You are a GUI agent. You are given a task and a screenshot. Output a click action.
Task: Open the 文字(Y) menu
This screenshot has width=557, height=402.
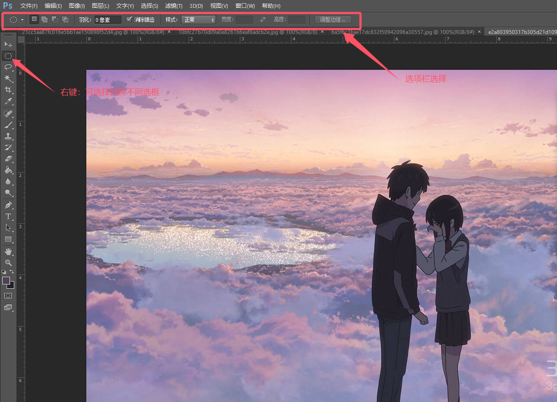pos(125,6)
